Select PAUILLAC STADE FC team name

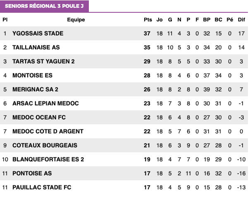[42, 187]
